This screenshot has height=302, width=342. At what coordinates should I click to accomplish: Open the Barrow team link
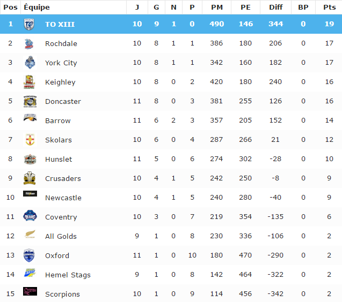click(57, 121)
